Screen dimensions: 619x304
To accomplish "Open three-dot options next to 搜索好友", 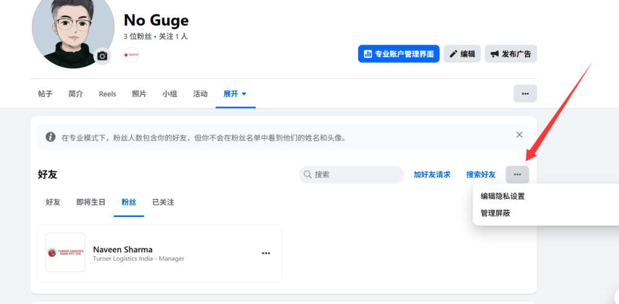I will click(517, 175).
